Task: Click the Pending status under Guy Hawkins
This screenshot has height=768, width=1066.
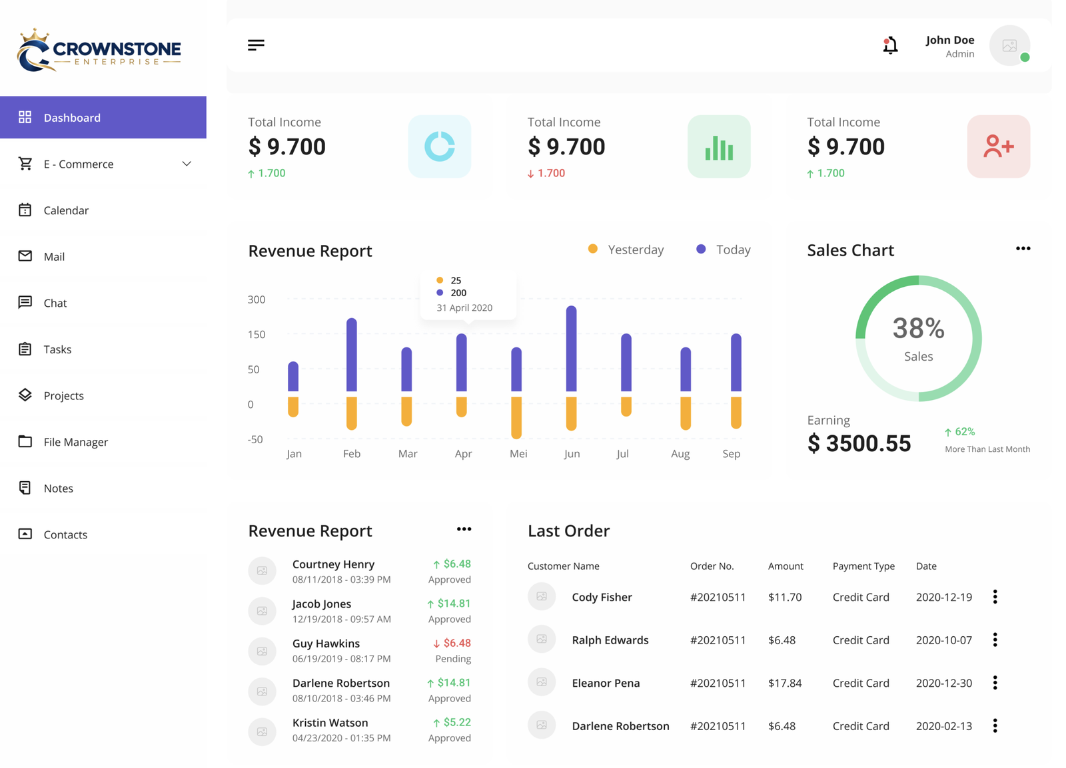Action: click(453, 658)
